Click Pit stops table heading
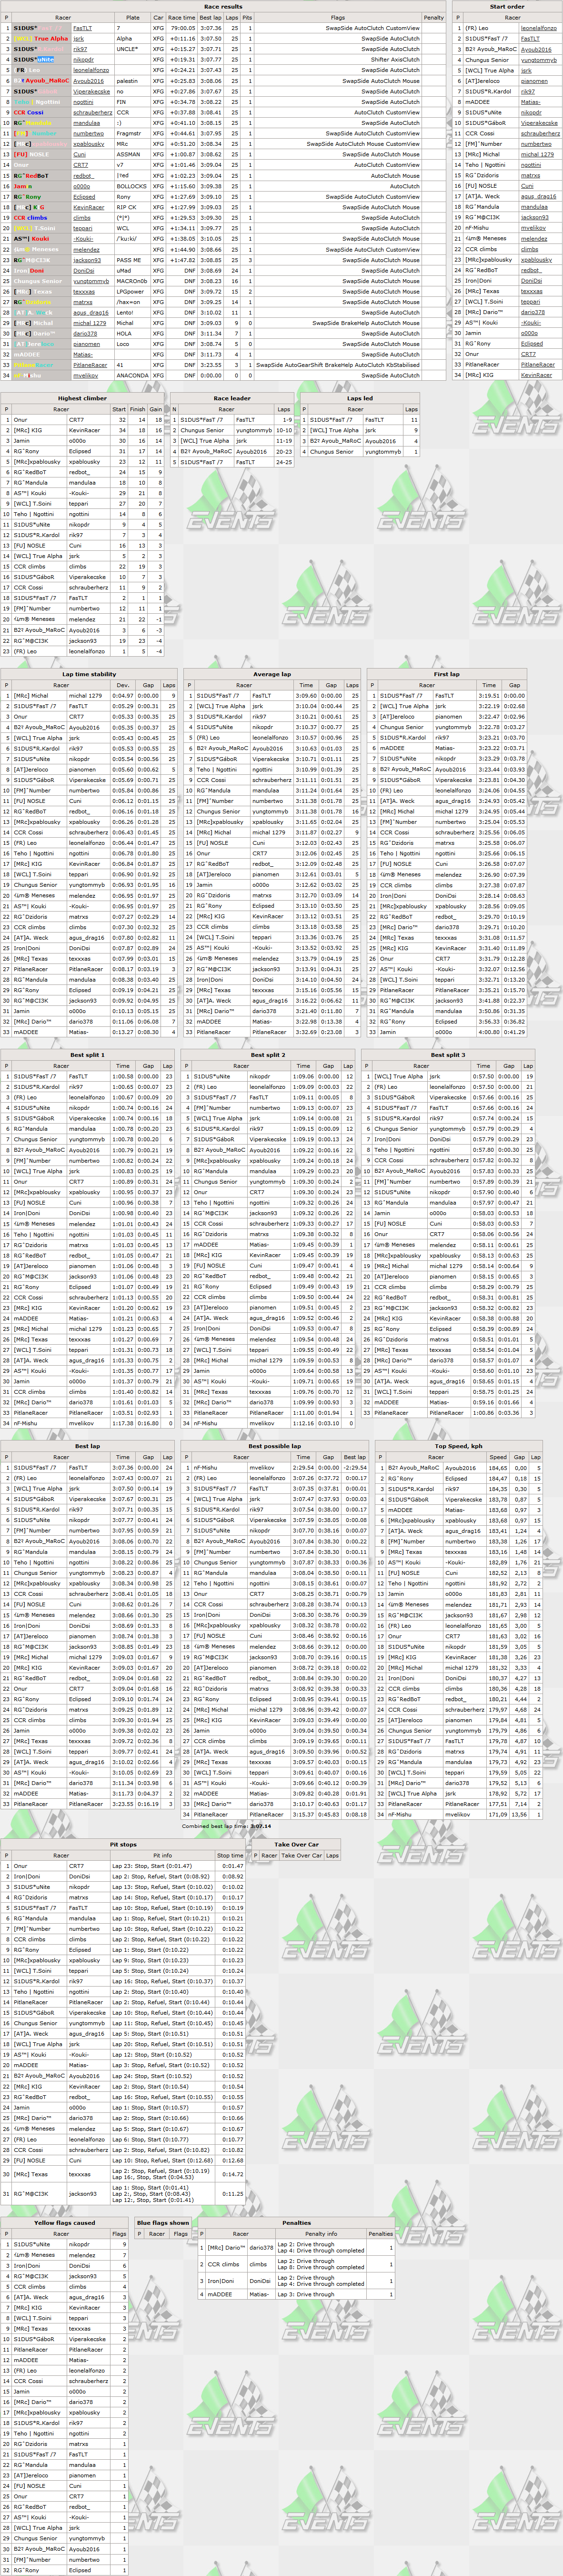The image size is (563, 2576). pos(123,1844)
